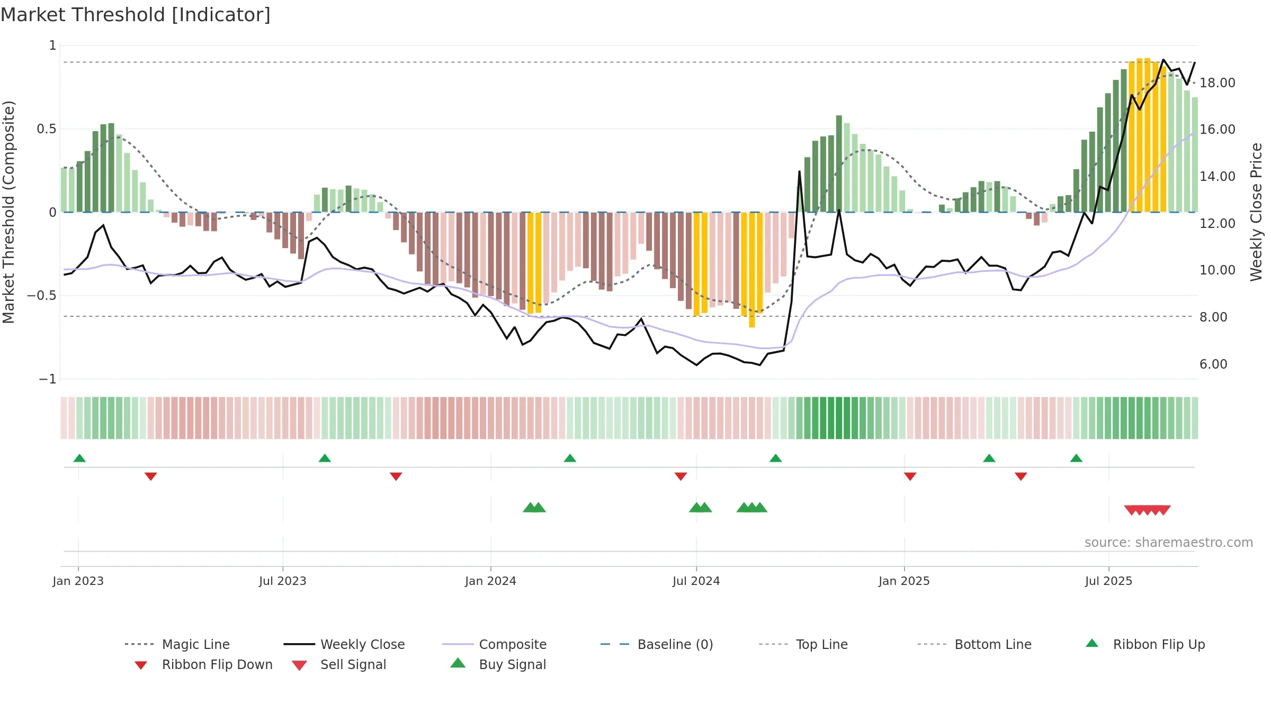Click the Jan 2024 x-axis label
The image size is (1271, 714).
[490, 581]
